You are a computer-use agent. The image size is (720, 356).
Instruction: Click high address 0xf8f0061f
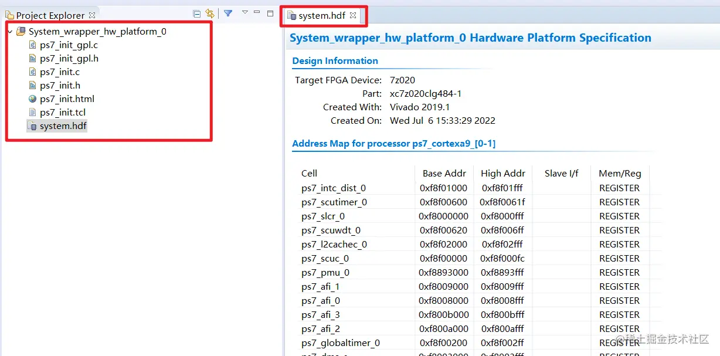pyautogui.click(x=502, y=202)
